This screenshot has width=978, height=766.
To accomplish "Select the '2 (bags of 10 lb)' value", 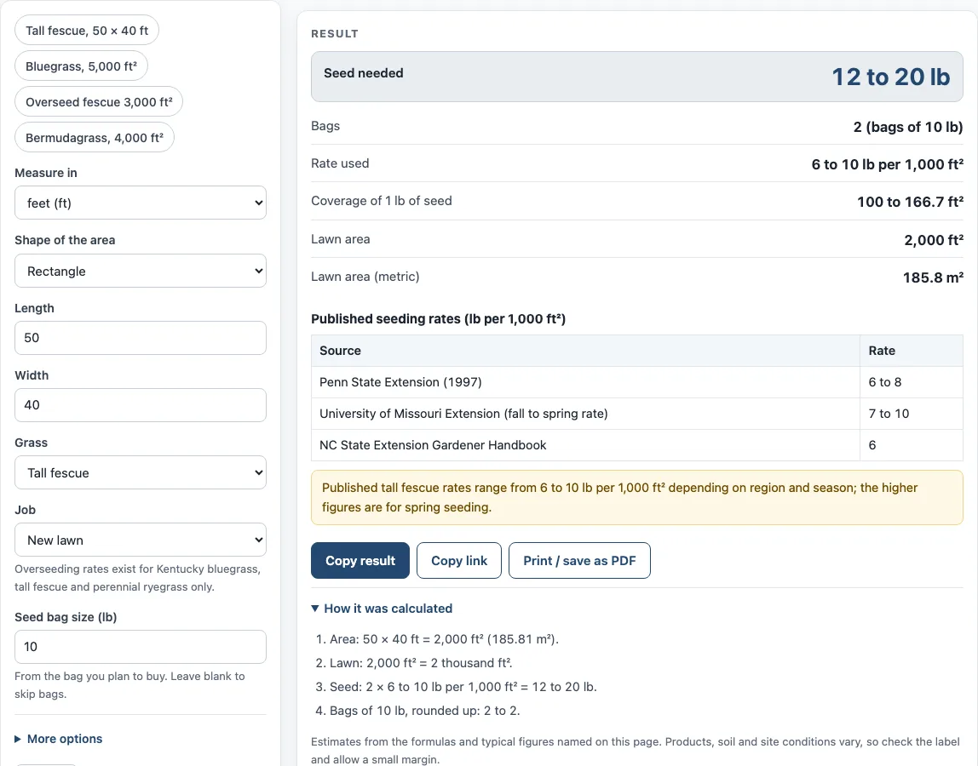I will pos(908,127).
